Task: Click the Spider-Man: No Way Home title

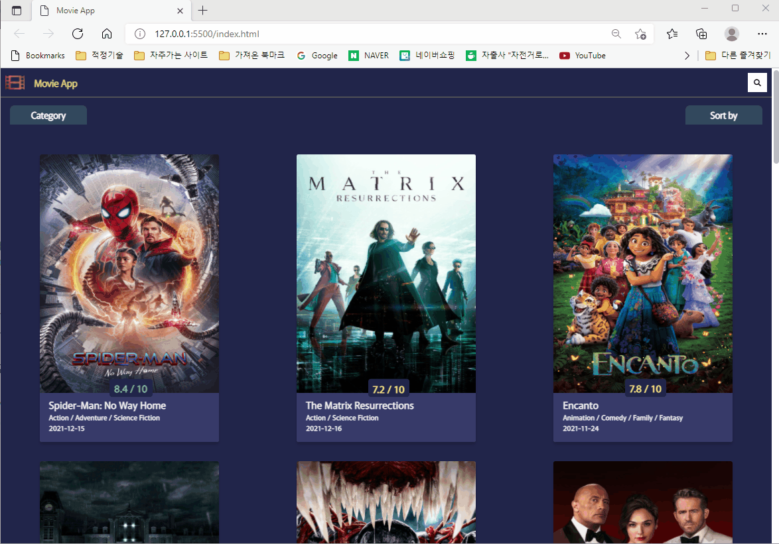Action: (x=107, y=405)
